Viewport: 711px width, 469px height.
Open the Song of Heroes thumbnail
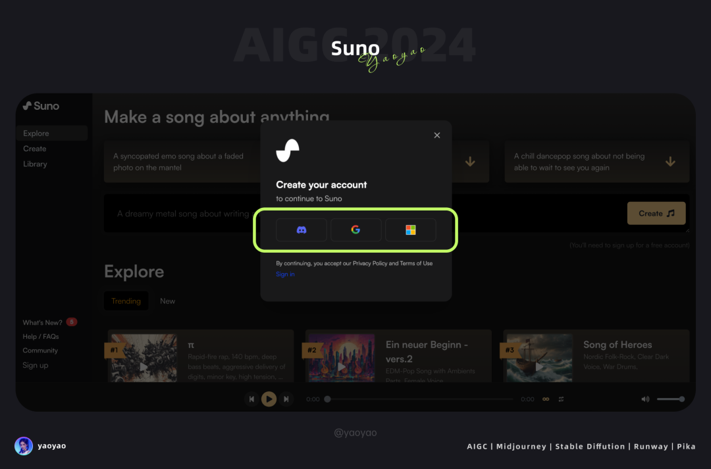(x=539, y=358)
